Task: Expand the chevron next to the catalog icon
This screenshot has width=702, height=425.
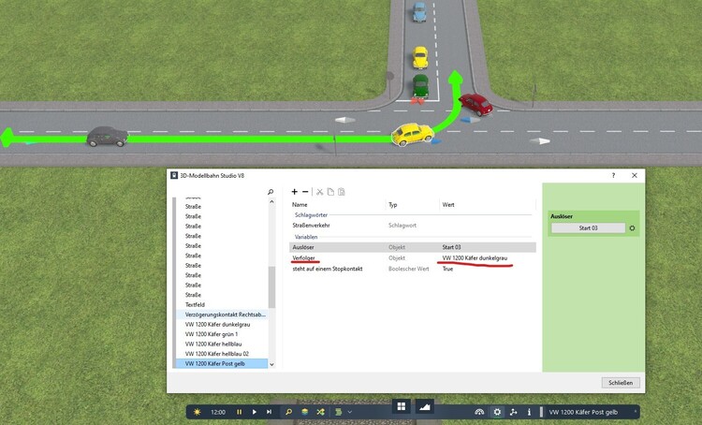Action: [x=350, y=412]
